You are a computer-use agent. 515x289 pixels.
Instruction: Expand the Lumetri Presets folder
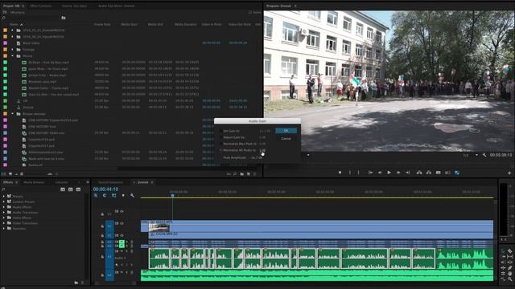pyautogui.click(x=4, y=201)
